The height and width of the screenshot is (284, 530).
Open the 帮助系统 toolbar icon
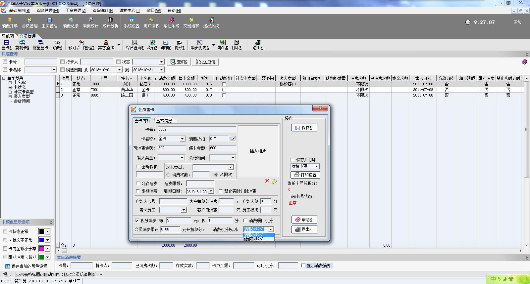click(x=171, y=23)
